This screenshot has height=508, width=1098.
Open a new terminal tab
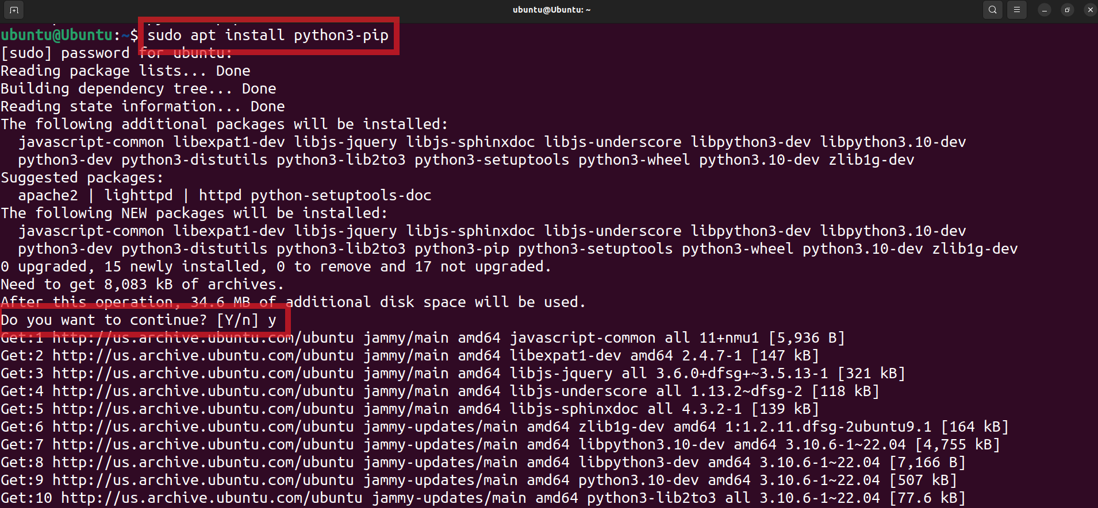point(14,10)
